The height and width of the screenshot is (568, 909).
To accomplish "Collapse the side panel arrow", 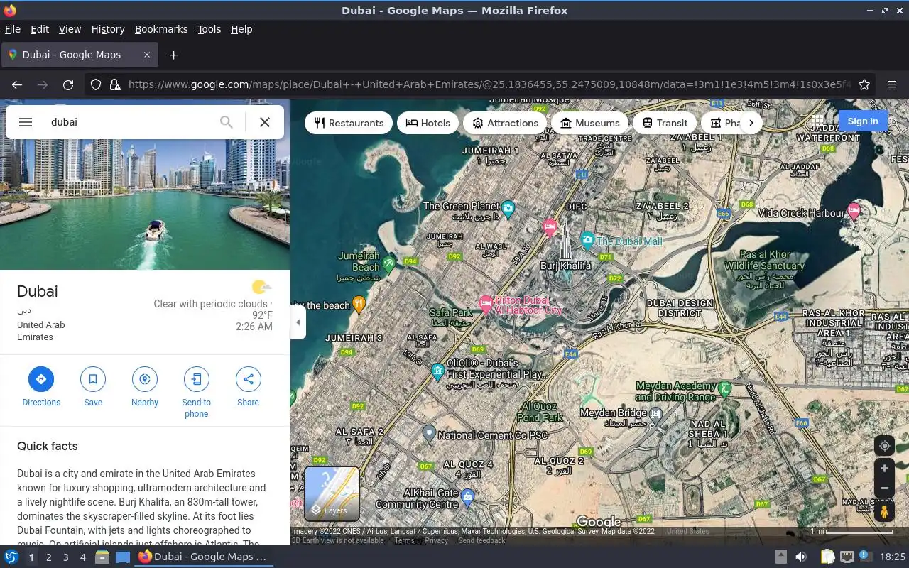I will point(298,322).
